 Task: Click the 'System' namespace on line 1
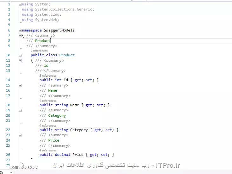coord(42,4)
